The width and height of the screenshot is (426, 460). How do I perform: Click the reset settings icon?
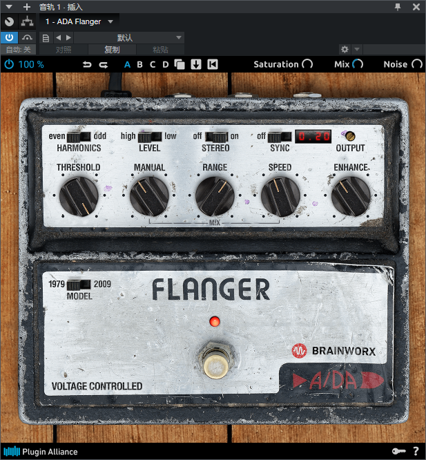pos(213,64)
